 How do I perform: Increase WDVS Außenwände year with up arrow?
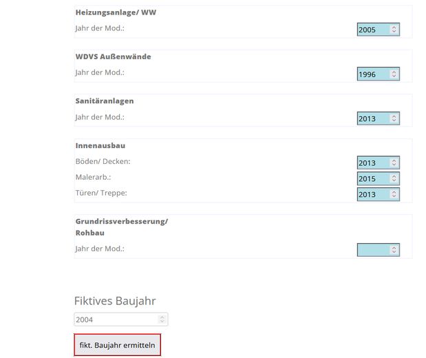[394, 72]
